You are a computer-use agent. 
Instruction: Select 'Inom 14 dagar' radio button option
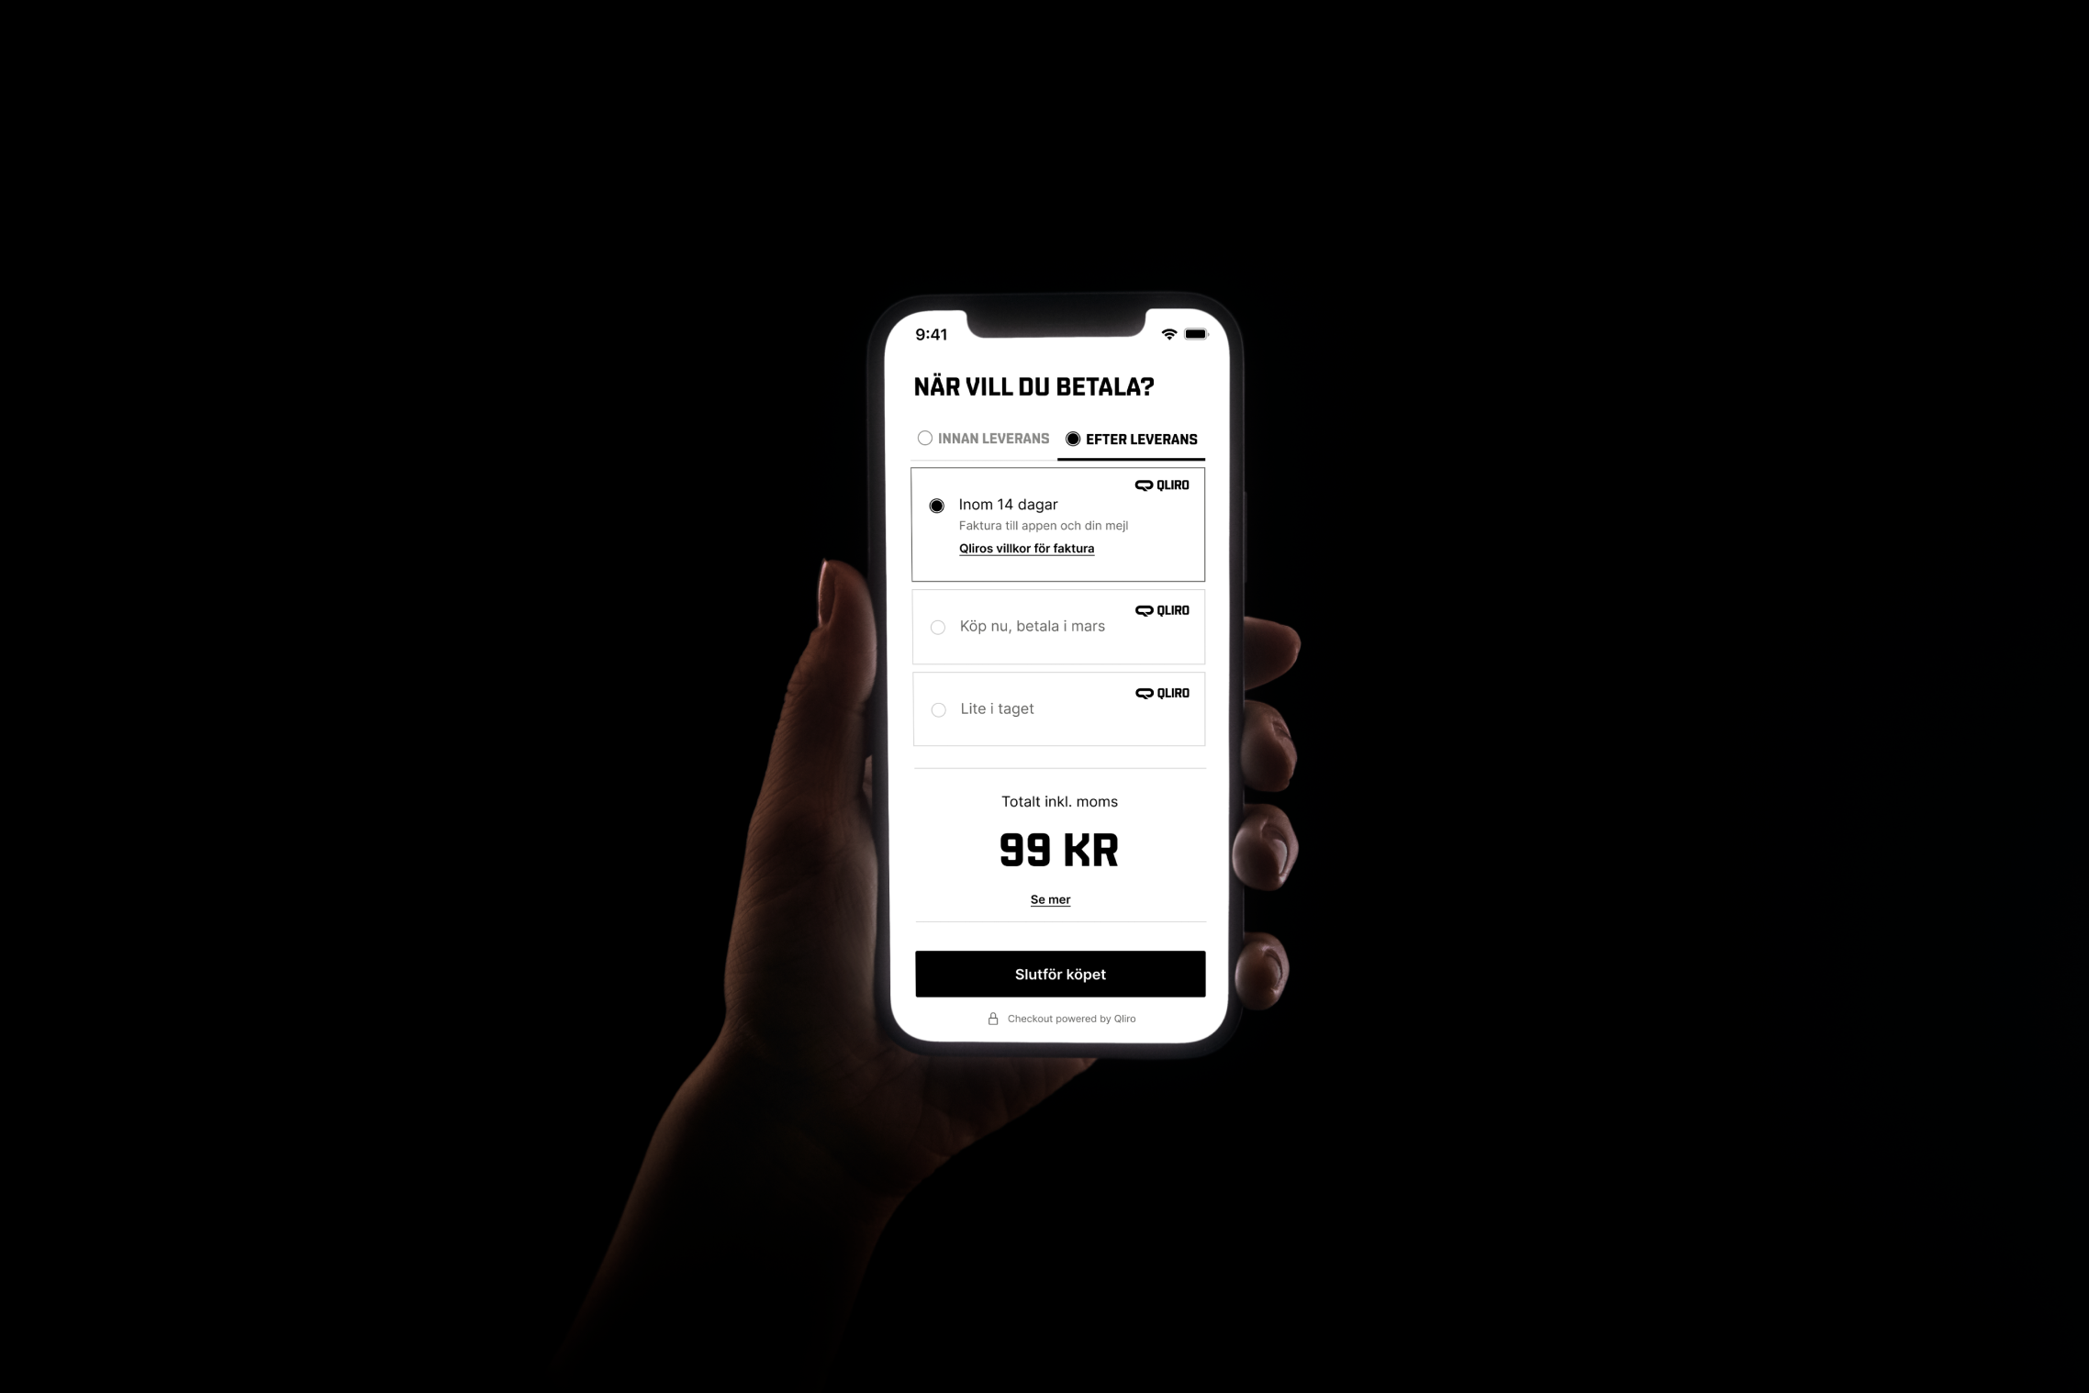click(934, 506)
